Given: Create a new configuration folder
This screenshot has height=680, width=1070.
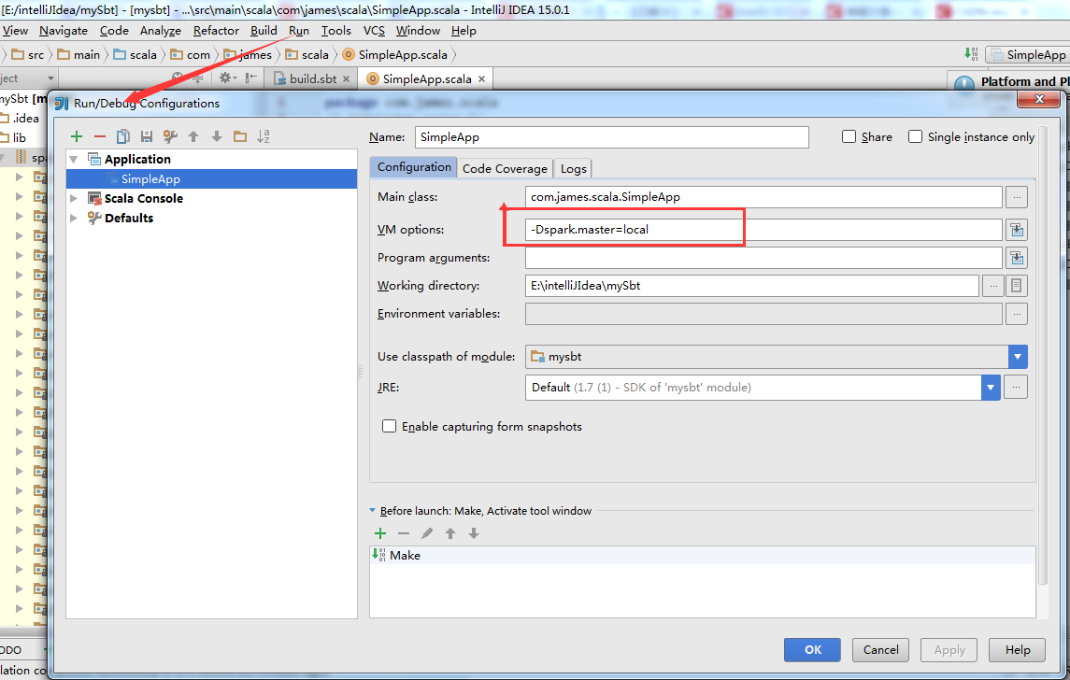Looking at the screenshot, I should 240,136.
